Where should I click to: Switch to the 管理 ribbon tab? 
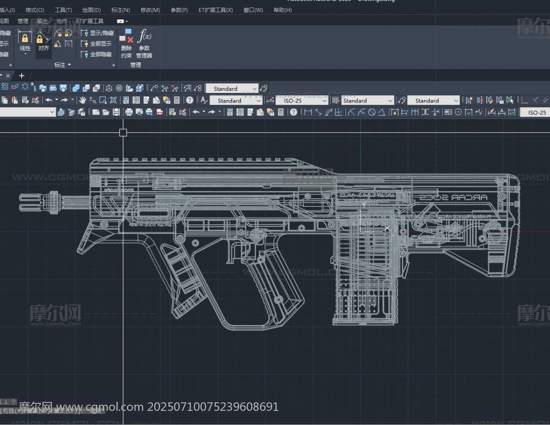23,21
